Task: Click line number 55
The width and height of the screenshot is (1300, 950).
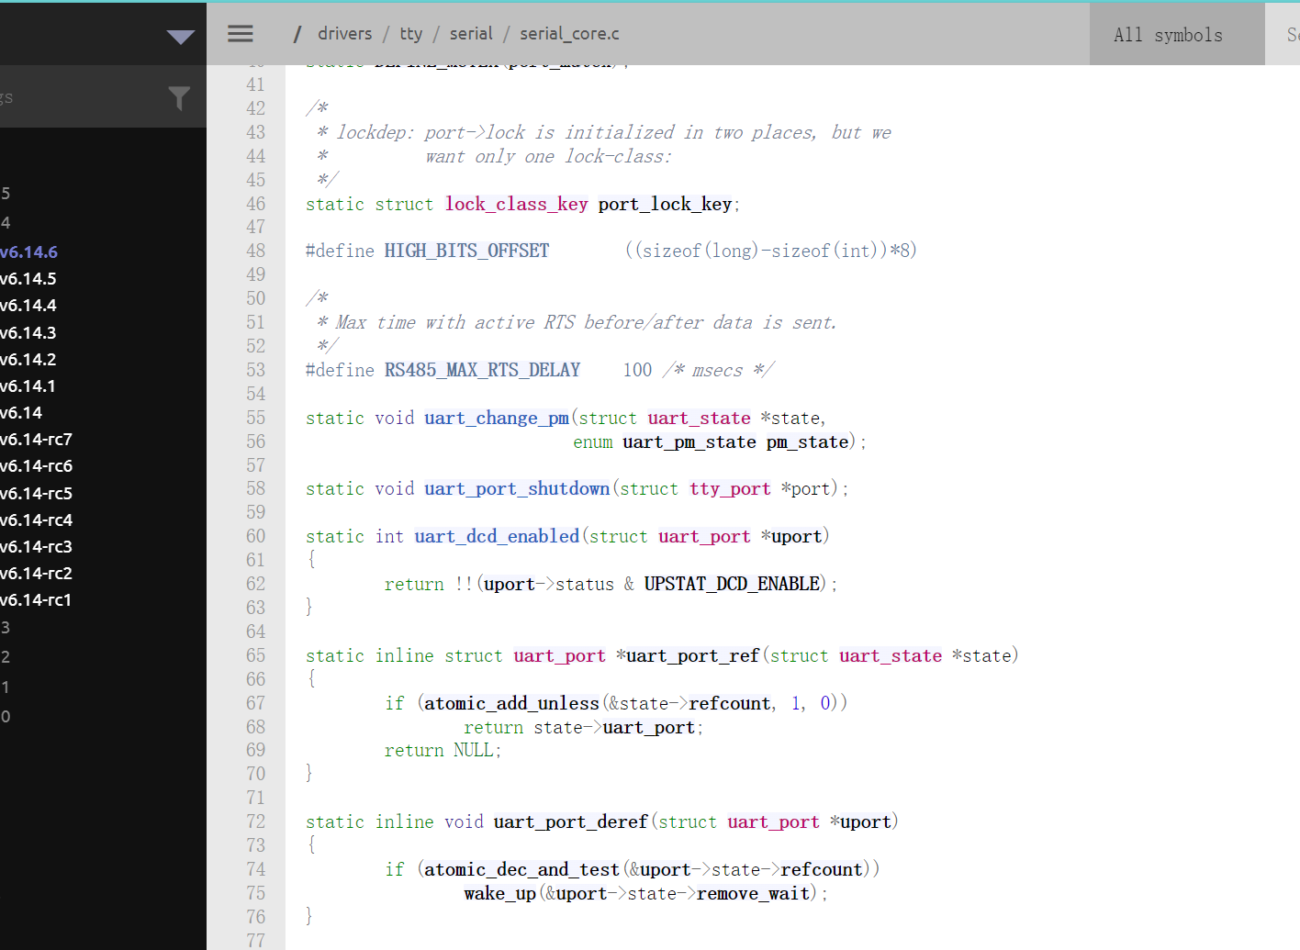Action: click(255, 418)
